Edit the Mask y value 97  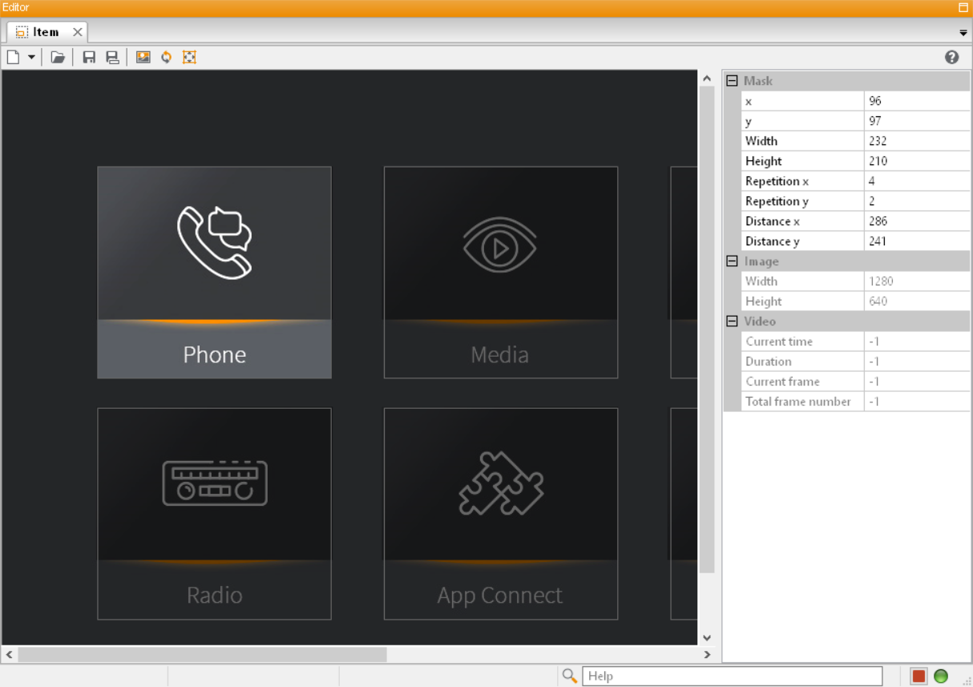917,121
